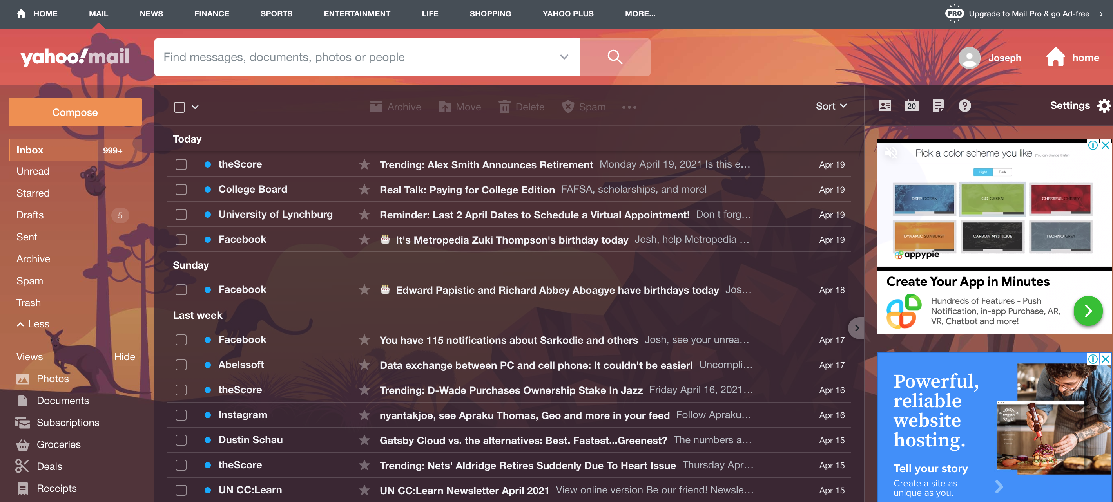Mark as Spam using shield icon

(568, 107)
